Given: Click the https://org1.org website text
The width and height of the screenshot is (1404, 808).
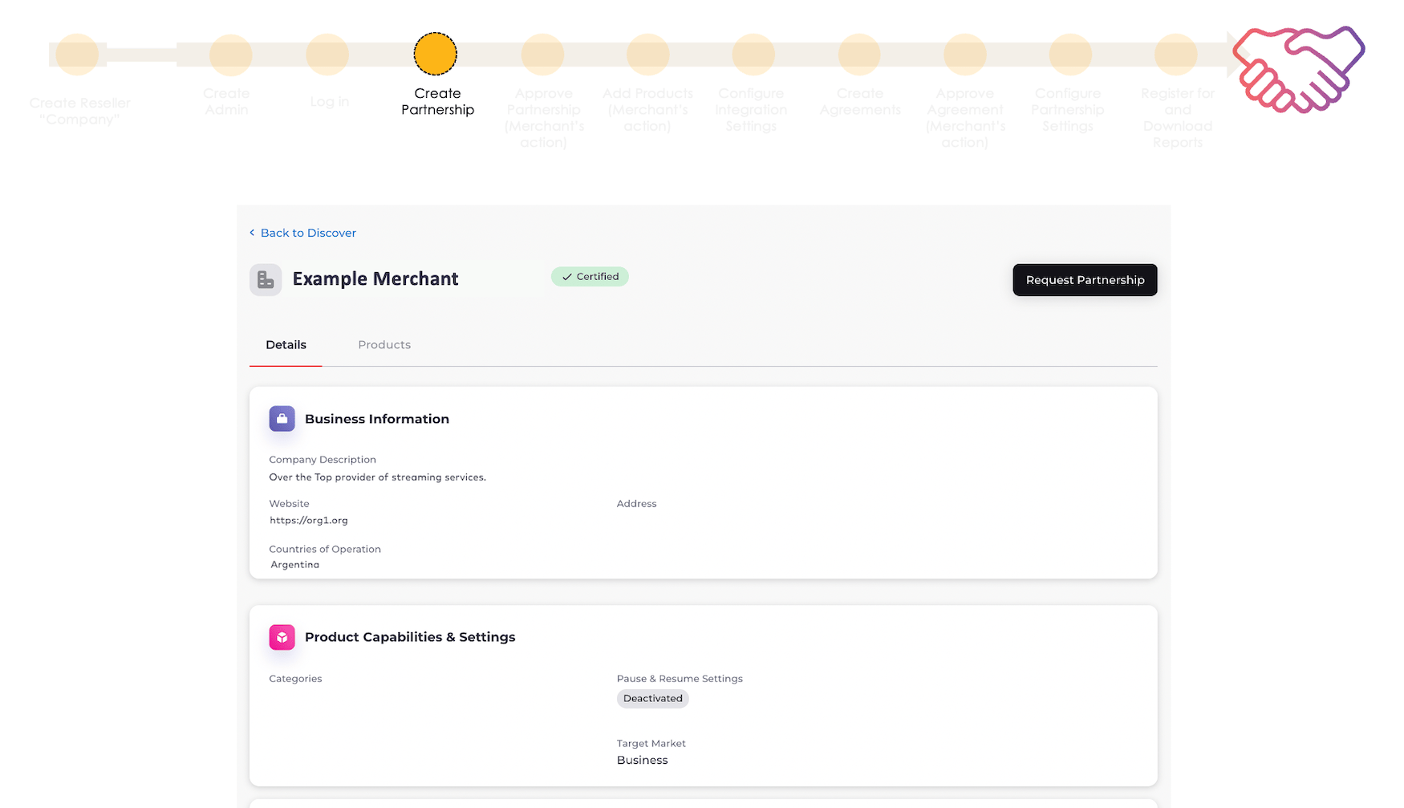Looking at the screenshot, I should [x=309, y=521].
